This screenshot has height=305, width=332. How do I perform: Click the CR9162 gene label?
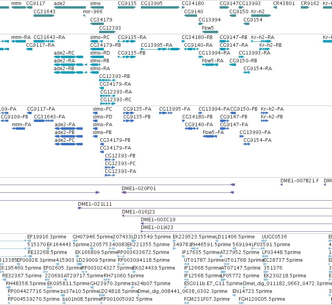(310, 4)
